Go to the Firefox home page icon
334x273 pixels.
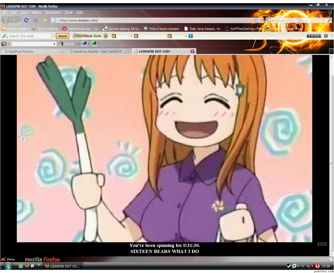point(45,20)
